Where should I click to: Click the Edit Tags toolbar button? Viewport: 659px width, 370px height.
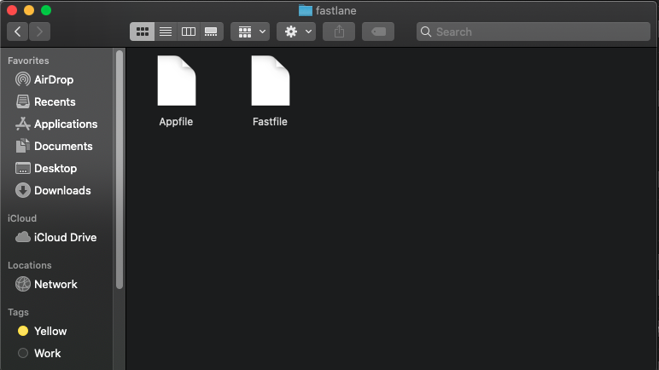coord(378,32)
